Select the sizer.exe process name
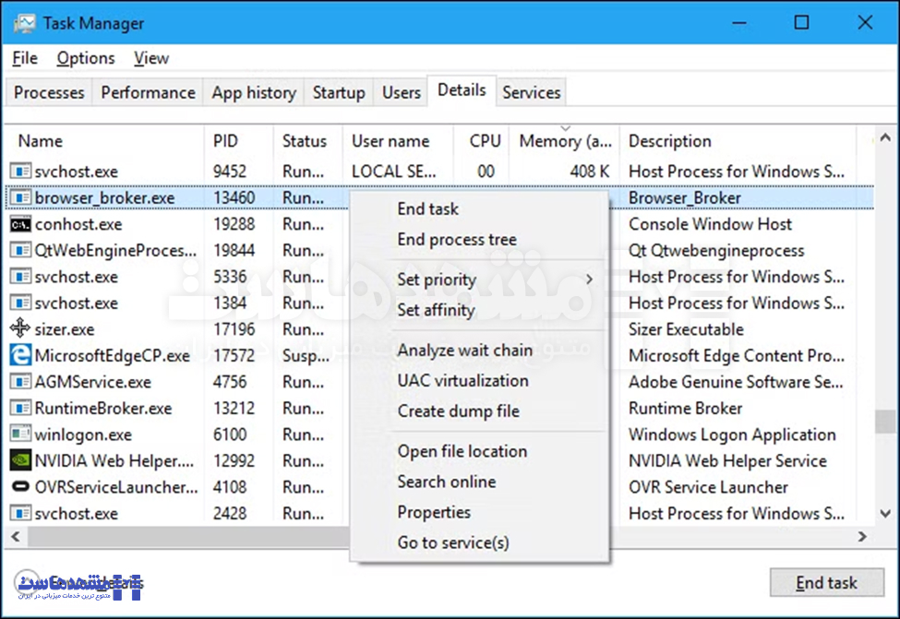The height and width of the screenshot is (619, 900). [x=65, y=330]
